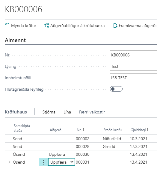The height and width of the screenshot is (169, 157).
Task: Click the Lýsing field containing Test
Action: 133,66
